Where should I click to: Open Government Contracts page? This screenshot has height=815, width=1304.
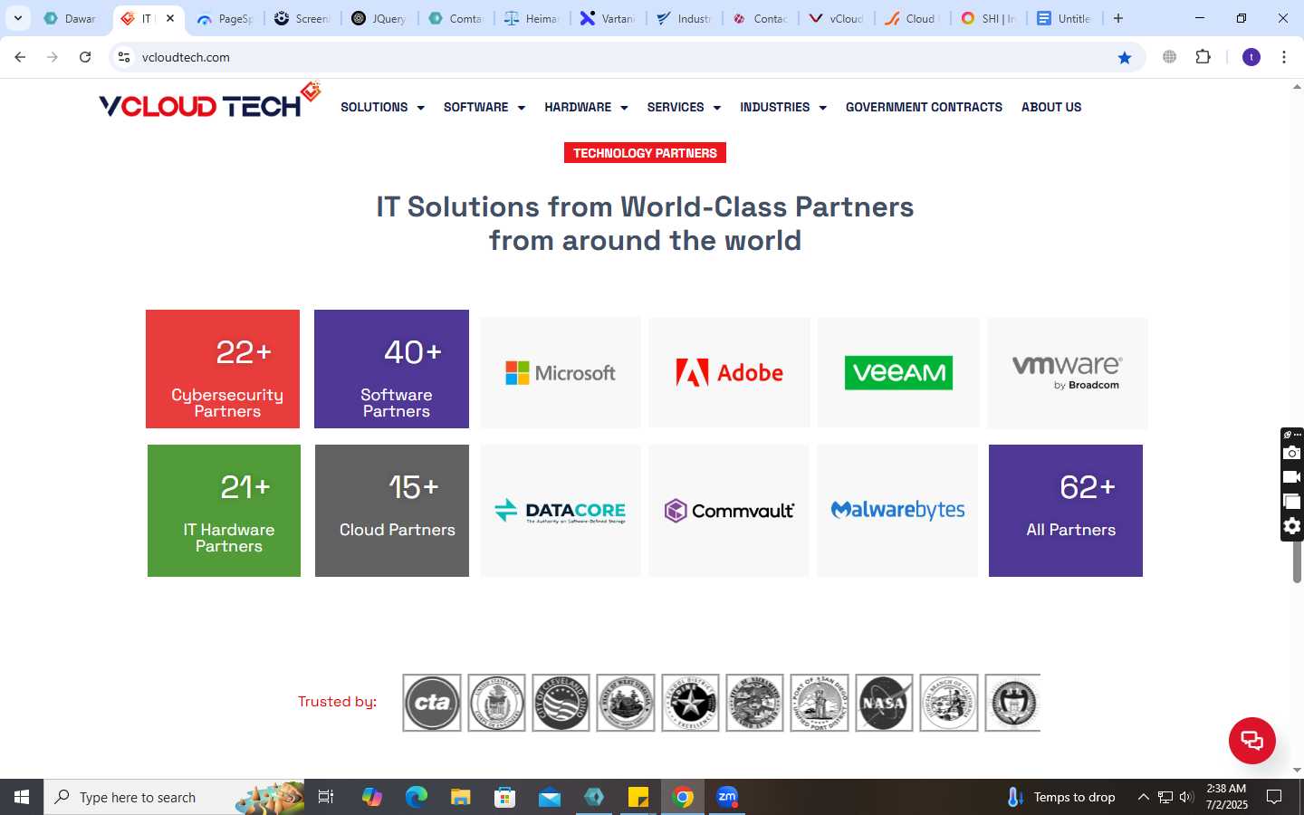tap(924, 107)
